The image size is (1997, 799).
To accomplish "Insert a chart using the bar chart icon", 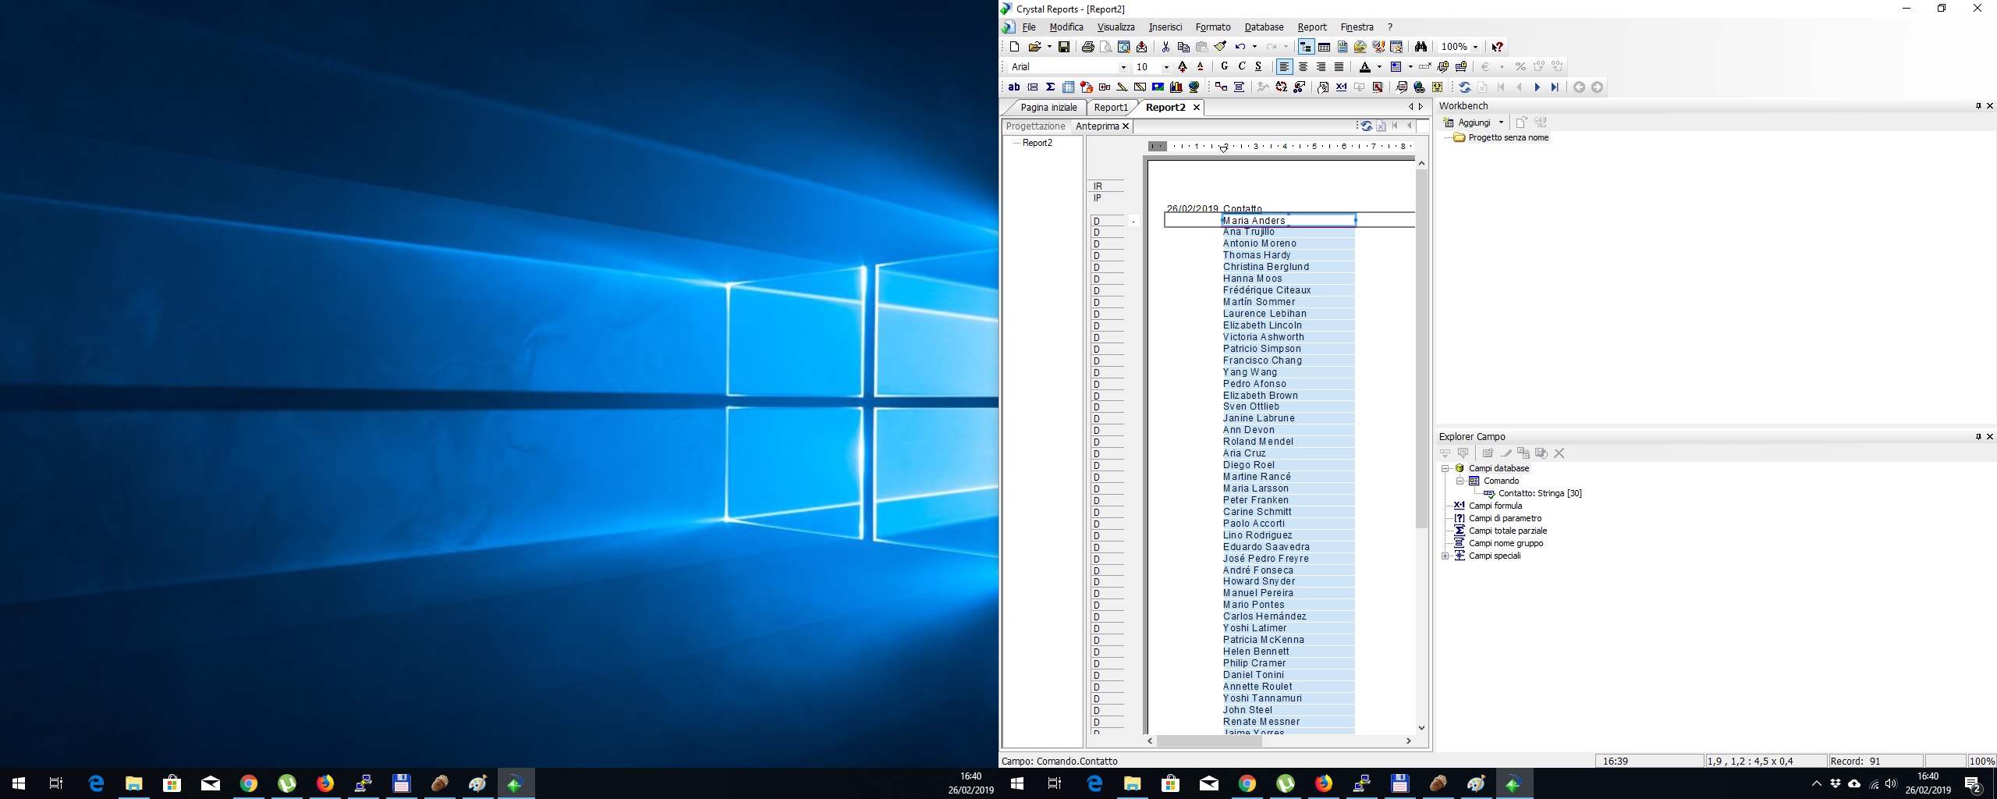I will (1176, 87).
